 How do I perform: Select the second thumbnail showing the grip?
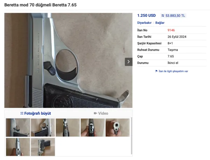tap(43, 127)
